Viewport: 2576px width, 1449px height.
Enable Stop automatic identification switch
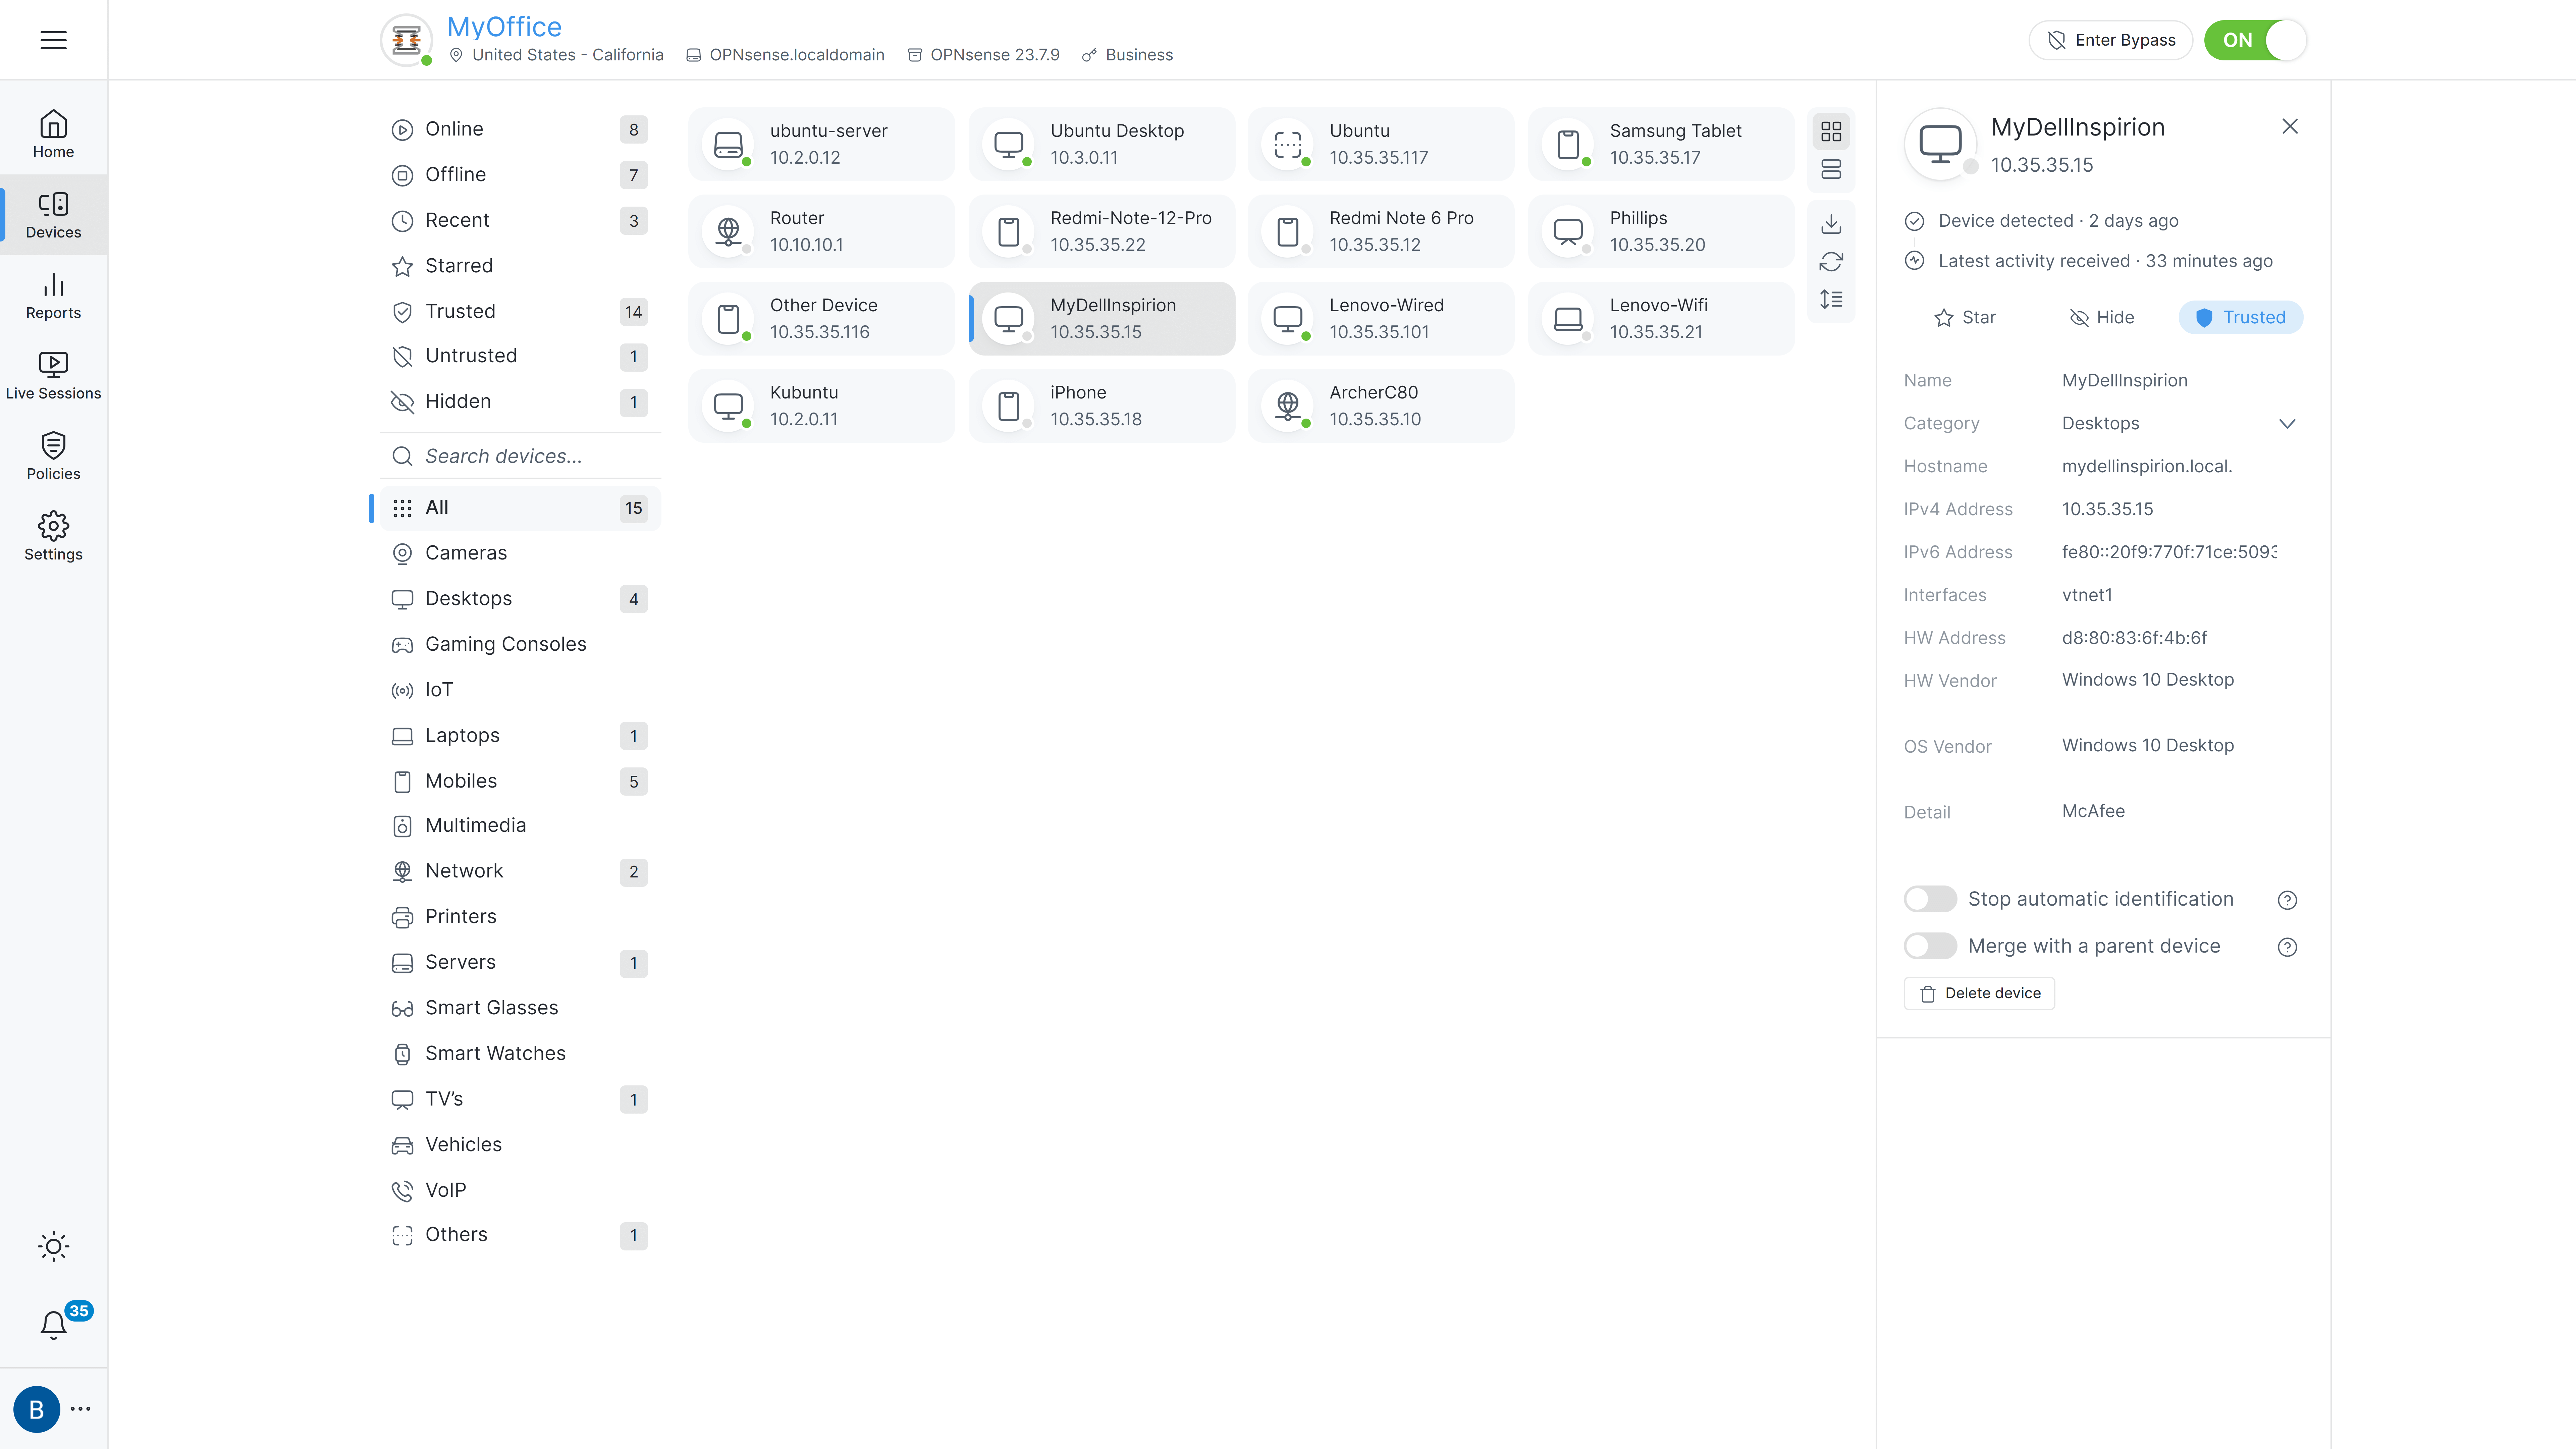[x=1930, y=899]
